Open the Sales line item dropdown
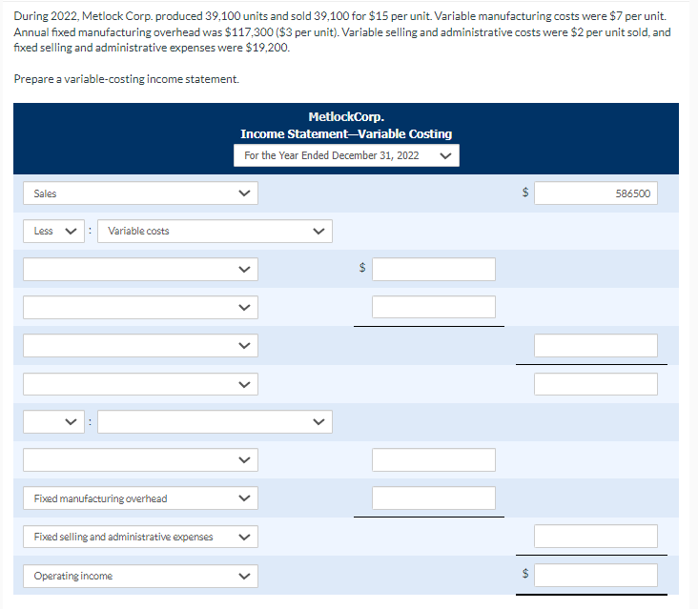 click(141, 193)
